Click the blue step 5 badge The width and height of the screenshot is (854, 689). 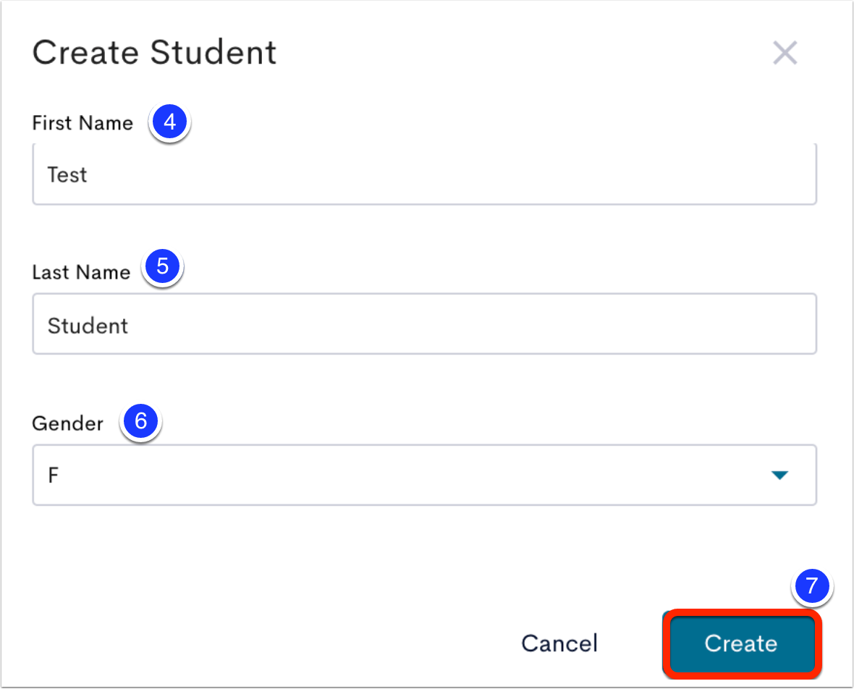(162, 266)
